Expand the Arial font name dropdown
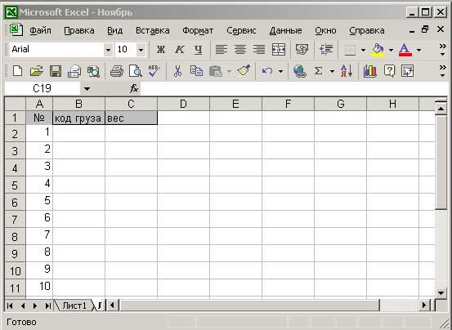This screenshot has width=452, height=330. [108, 50]
